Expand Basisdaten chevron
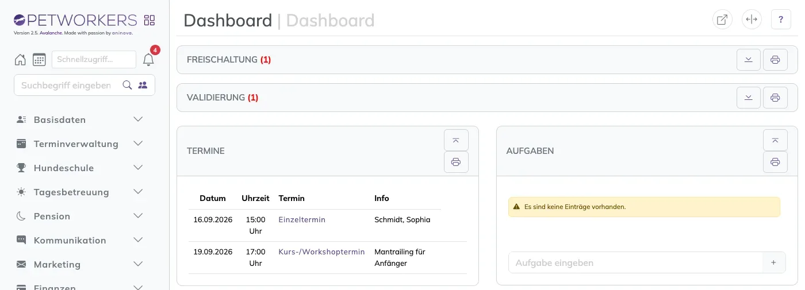 point(138,119)
